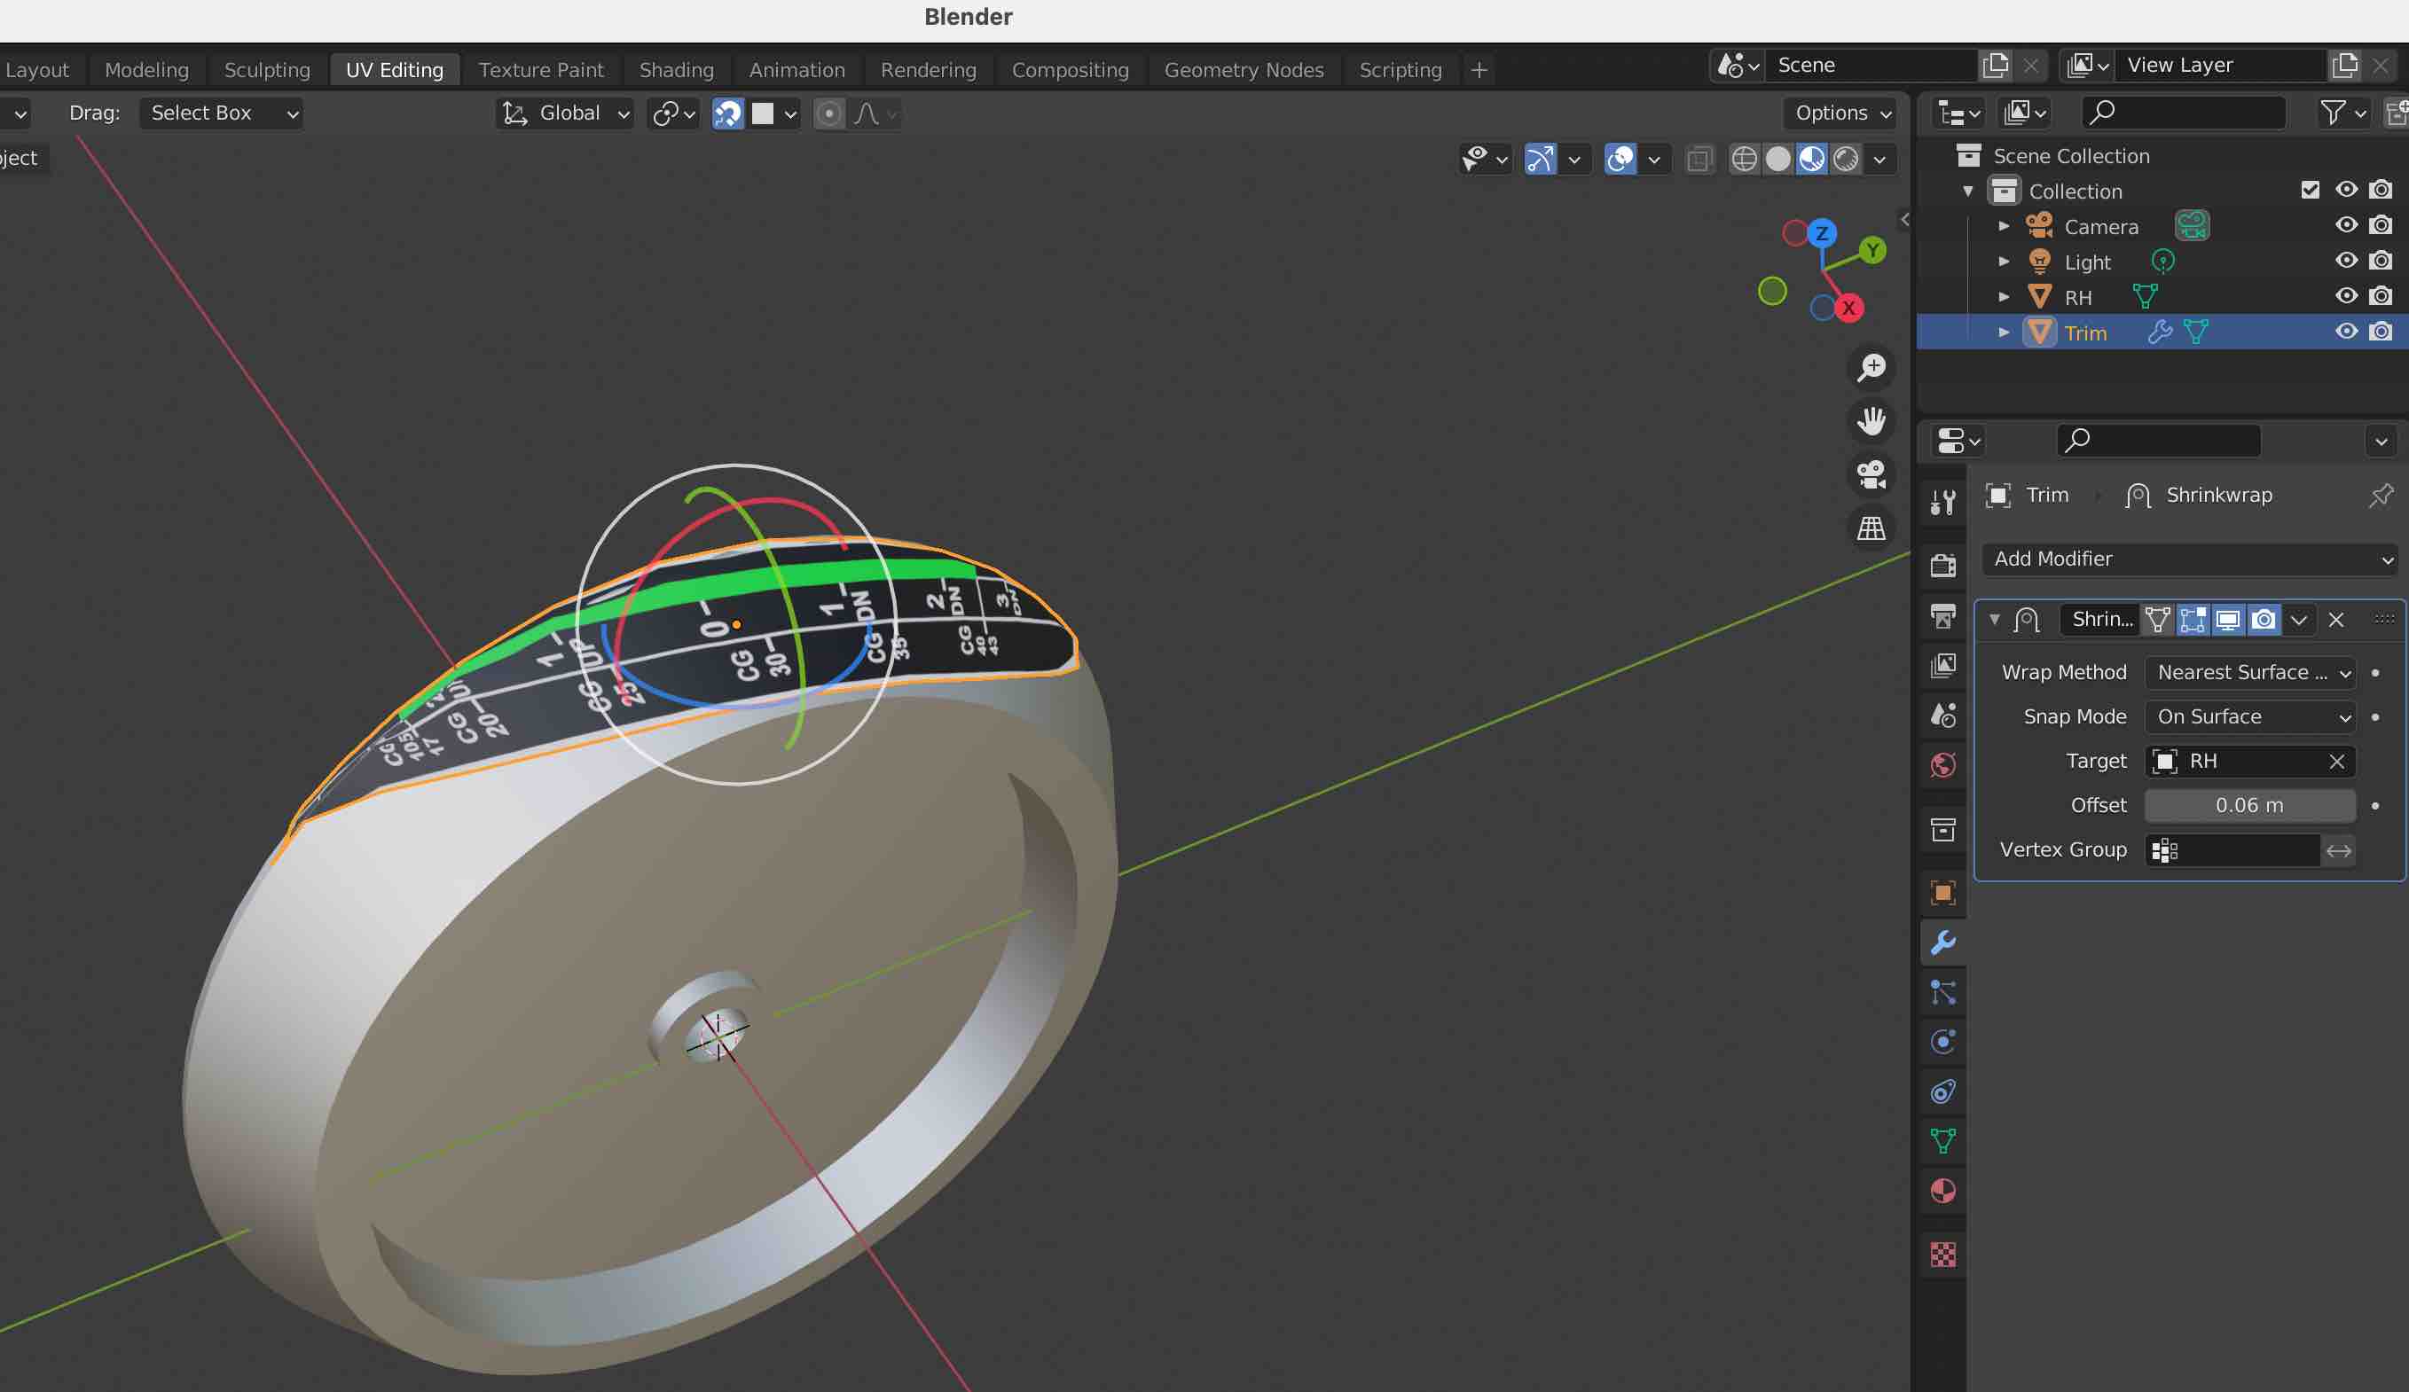The height and width of the screenshot is (1392, 2409).
Task: Select rendered viewport shading
Action: point(1846,159)
